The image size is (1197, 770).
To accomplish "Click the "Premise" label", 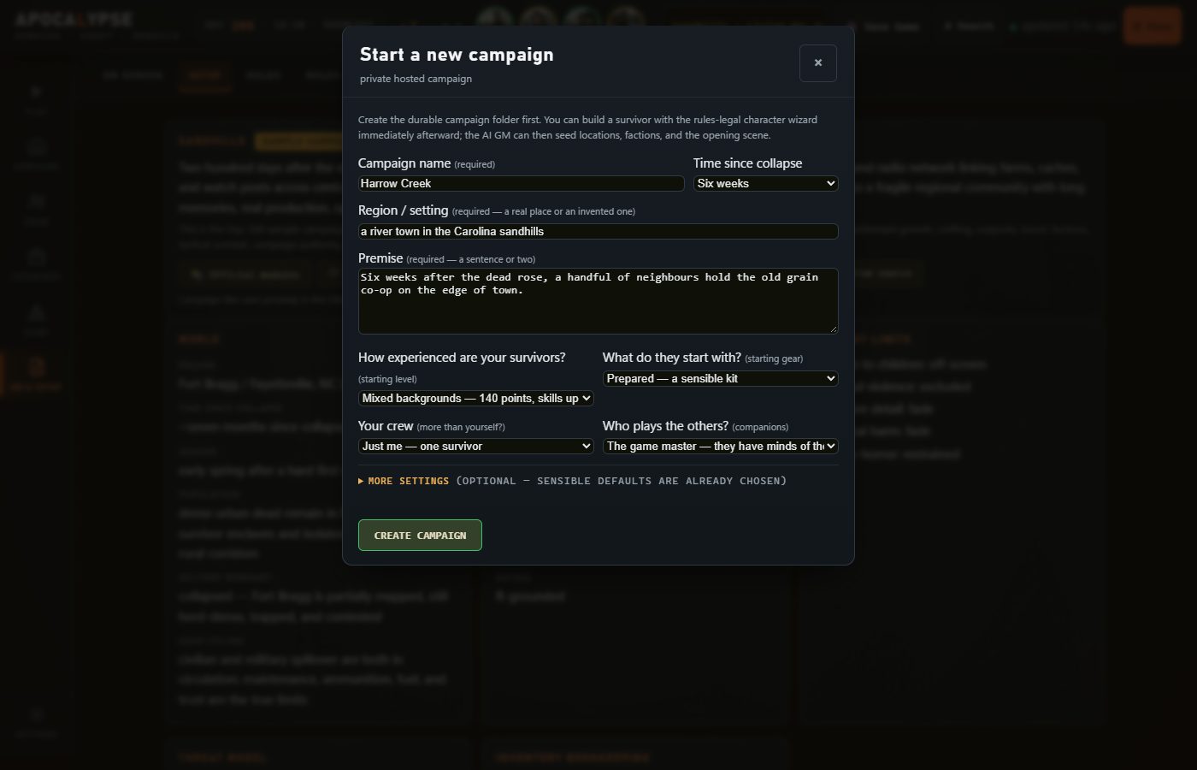I will point(380,258).
